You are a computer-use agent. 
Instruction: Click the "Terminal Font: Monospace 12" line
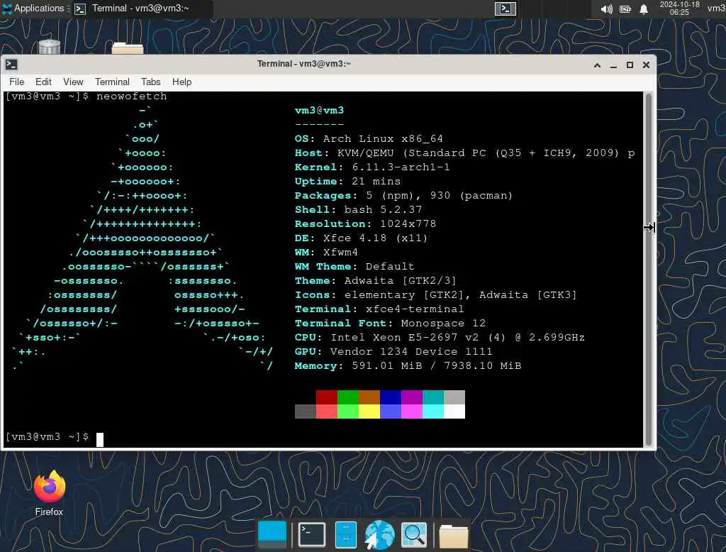click(x=391, y=323)
